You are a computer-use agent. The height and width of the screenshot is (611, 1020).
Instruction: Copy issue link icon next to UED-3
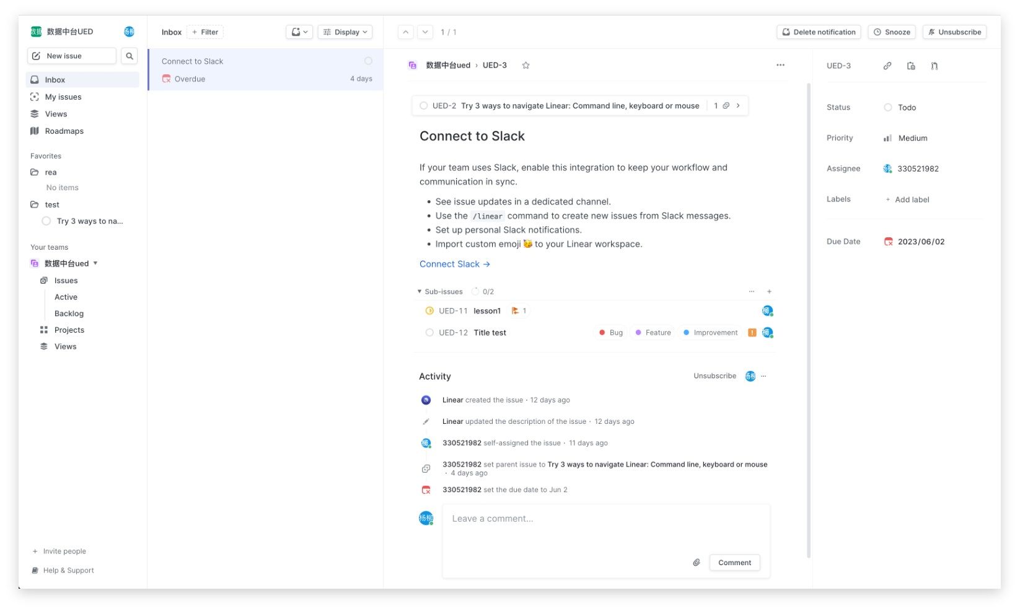[887, 66]
